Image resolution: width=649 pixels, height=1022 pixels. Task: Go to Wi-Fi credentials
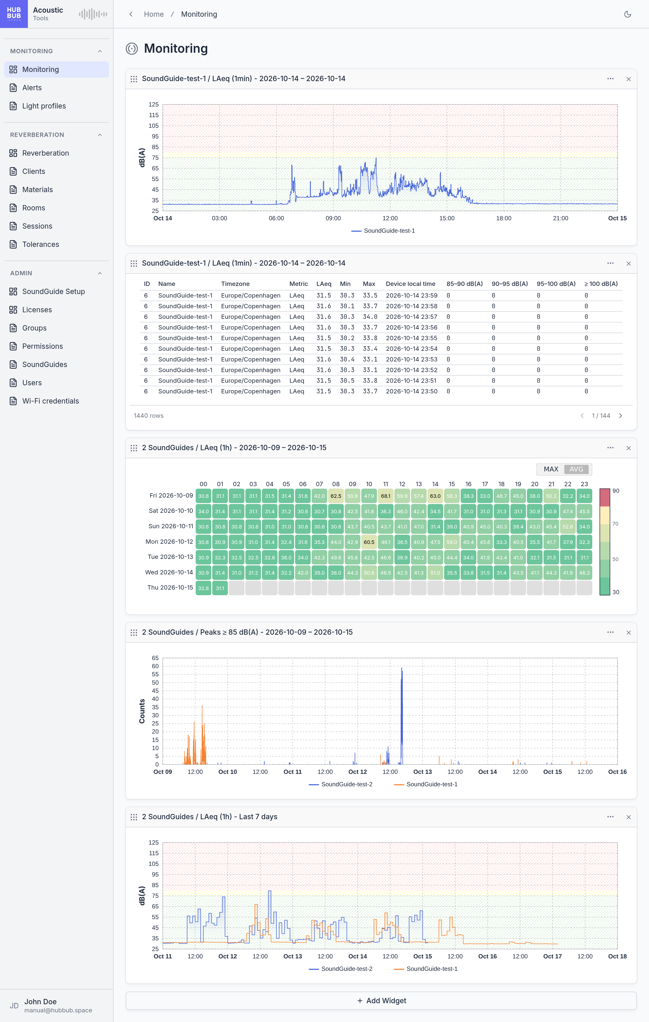57,401
